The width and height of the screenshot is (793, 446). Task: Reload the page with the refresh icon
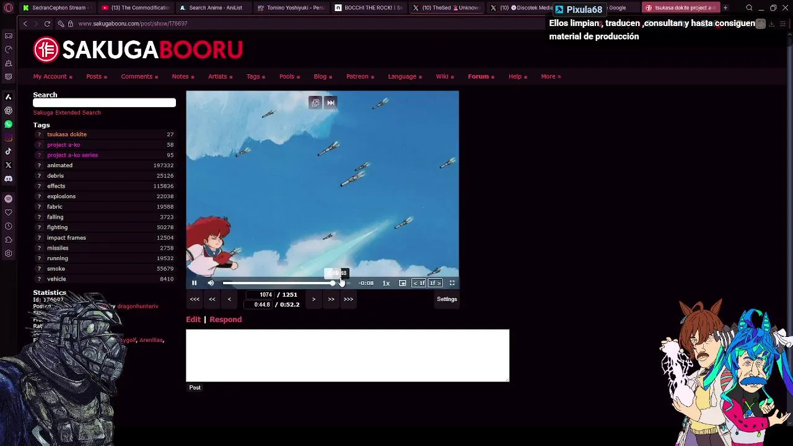click(47, 24)
